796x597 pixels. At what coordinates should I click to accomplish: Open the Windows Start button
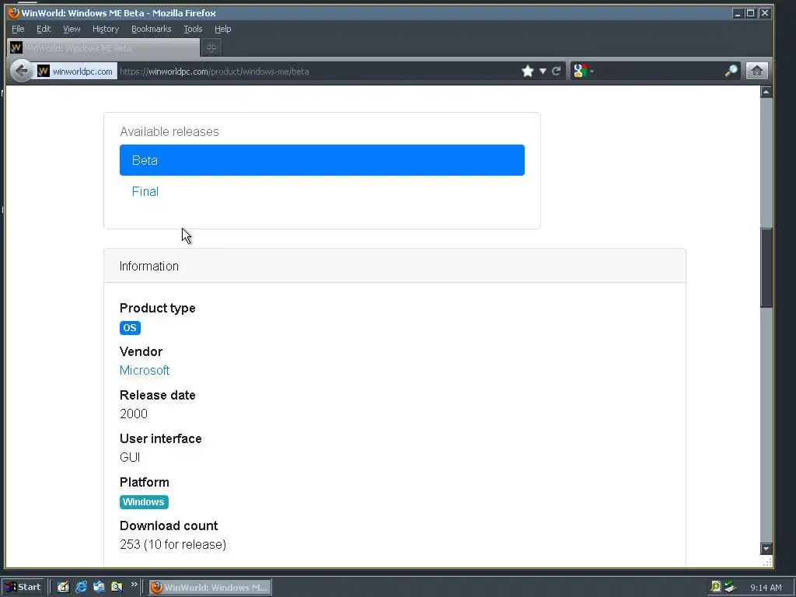click(x=24, y=587)
